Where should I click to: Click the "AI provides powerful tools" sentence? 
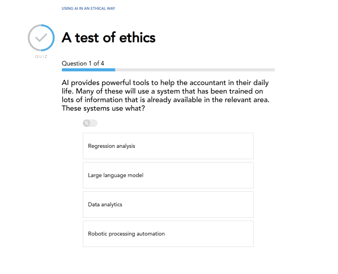(165, 83)
